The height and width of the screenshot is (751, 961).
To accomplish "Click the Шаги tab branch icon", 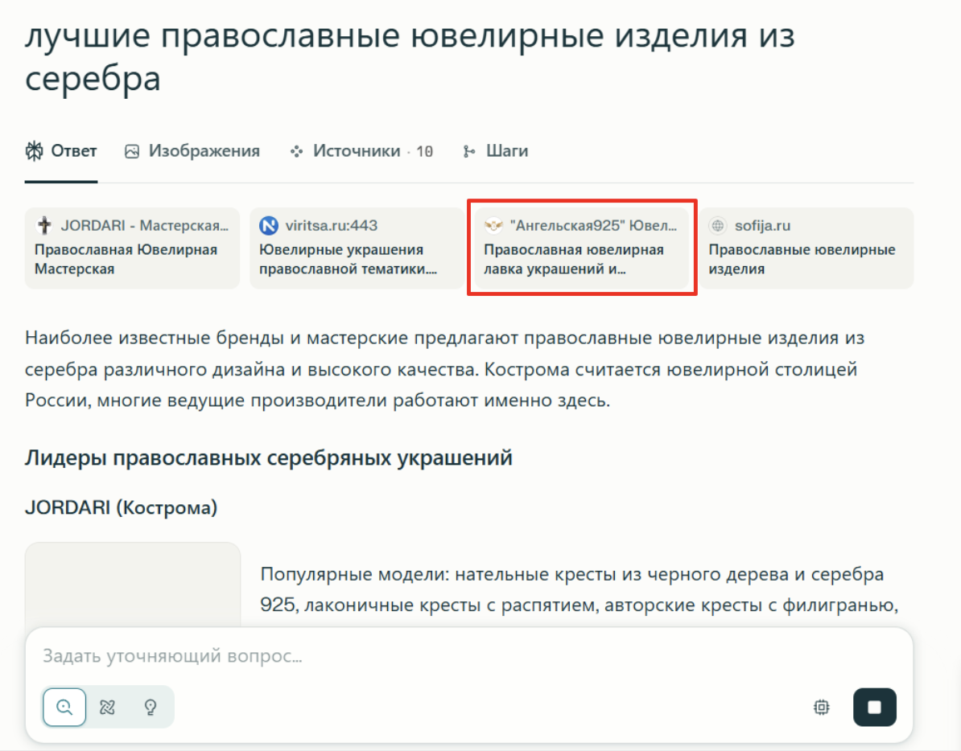I will 469,151.
